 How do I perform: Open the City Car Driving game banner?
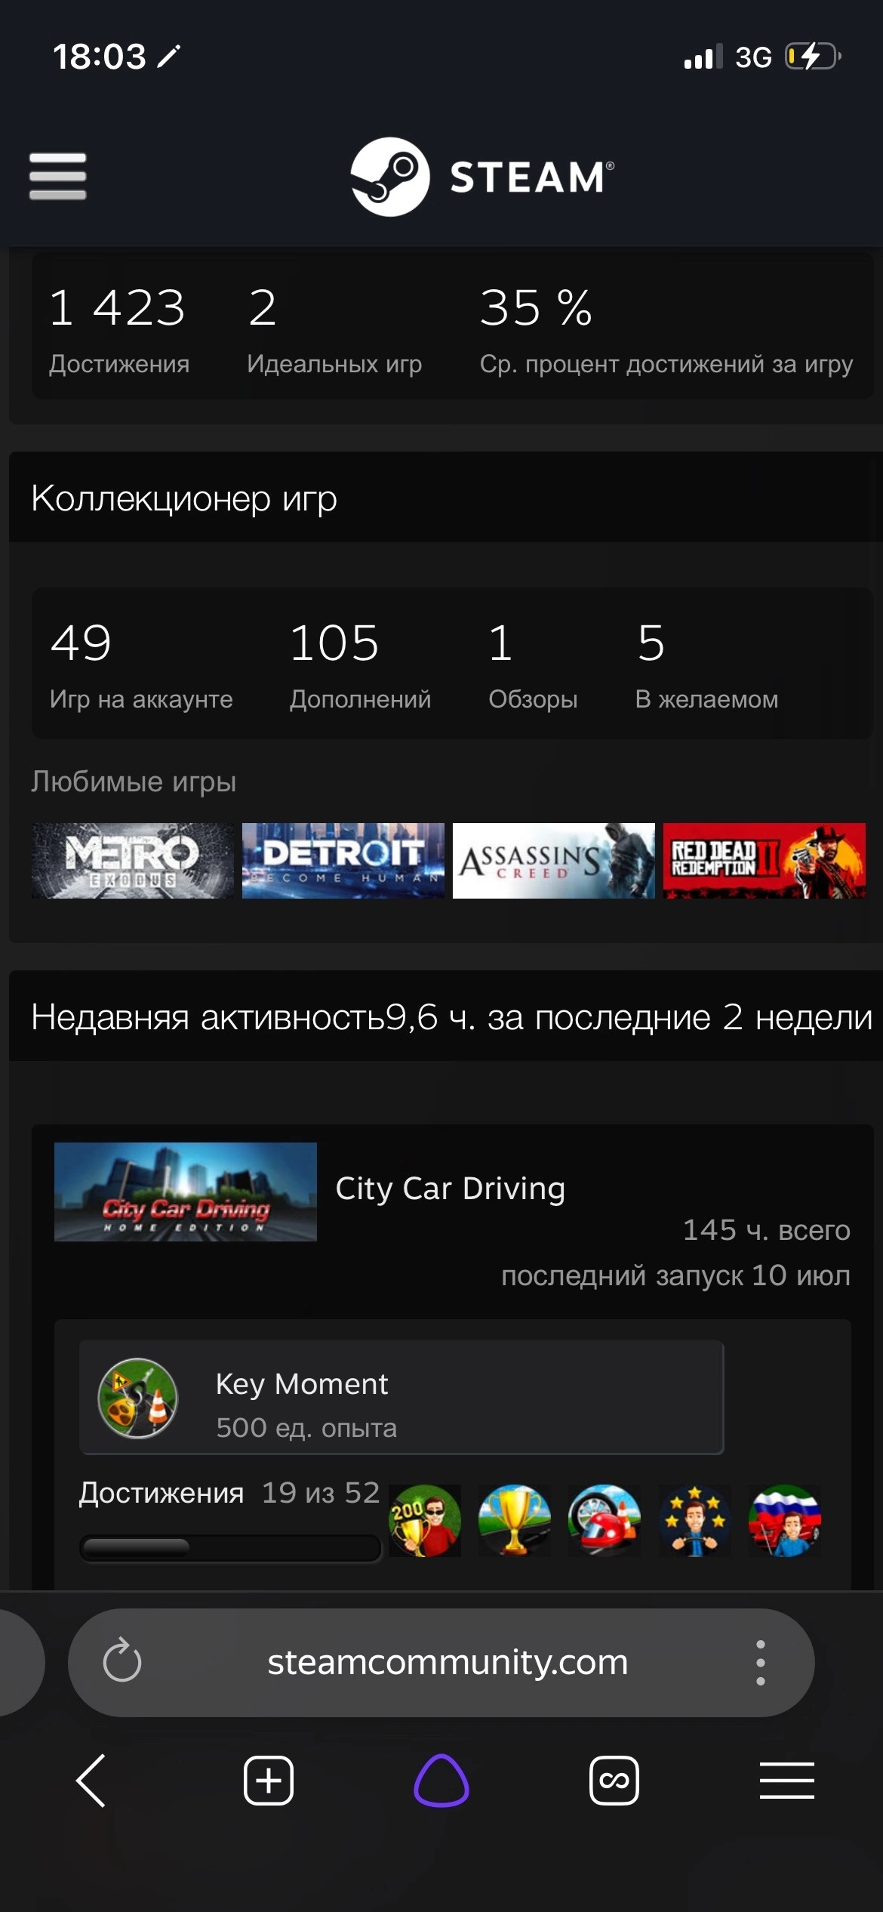186,1192
